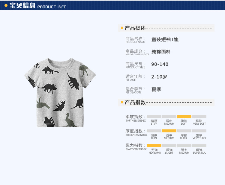
Task: Click the orange bullet next to 产品指数
Action: tap(122, 102)
